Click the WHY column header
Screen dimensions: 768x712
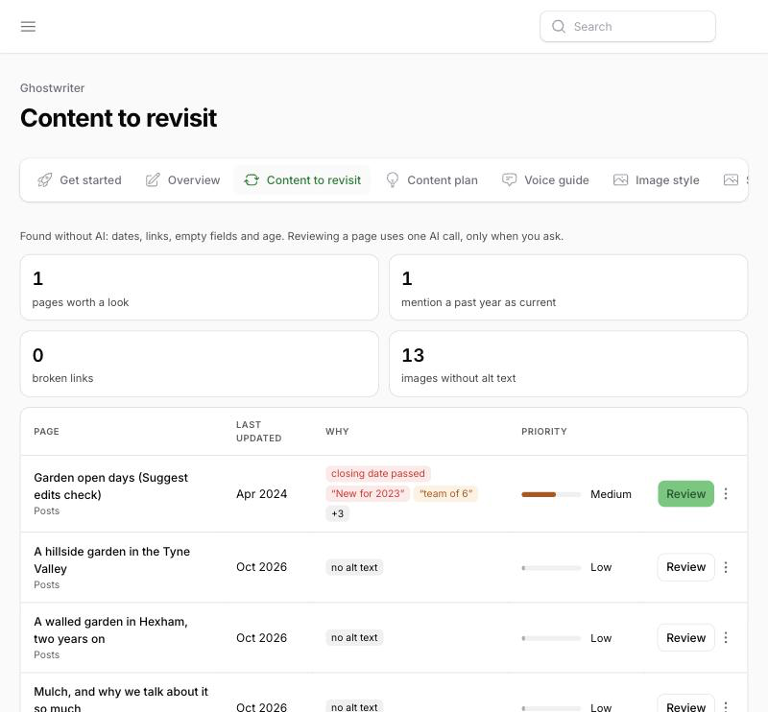(337, 432)
